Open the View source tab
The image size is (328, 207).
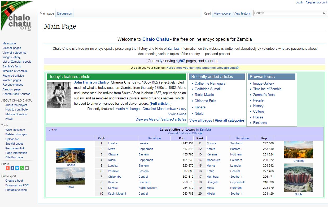point(222,13)
